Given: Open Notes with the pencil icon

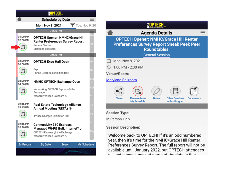Looking at the screenshot, I should (157, 91).
